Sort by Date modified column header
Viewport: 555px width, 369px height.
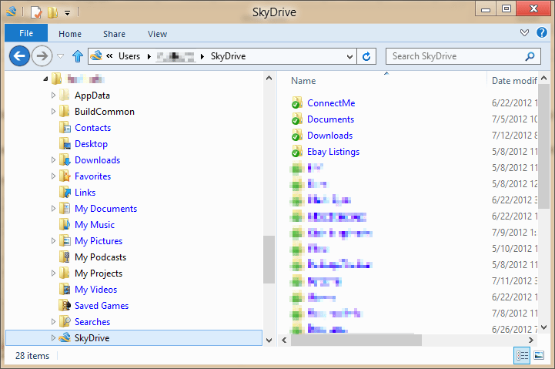click(x=513, y=81)
